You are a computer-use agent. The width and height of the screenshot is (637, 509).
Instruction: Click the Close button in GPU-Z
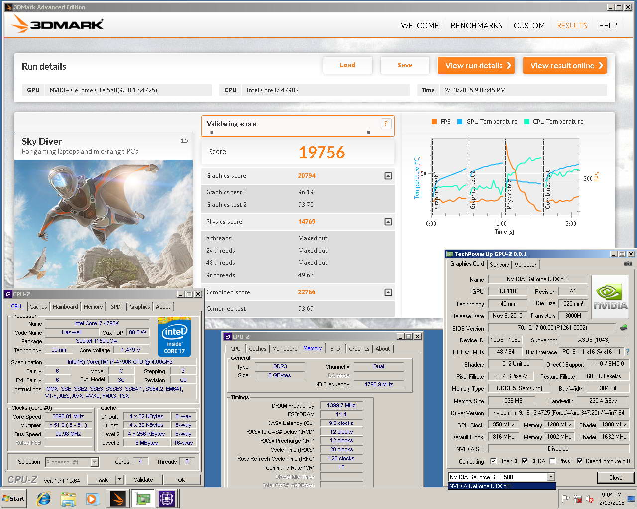(x=616, y=478)
